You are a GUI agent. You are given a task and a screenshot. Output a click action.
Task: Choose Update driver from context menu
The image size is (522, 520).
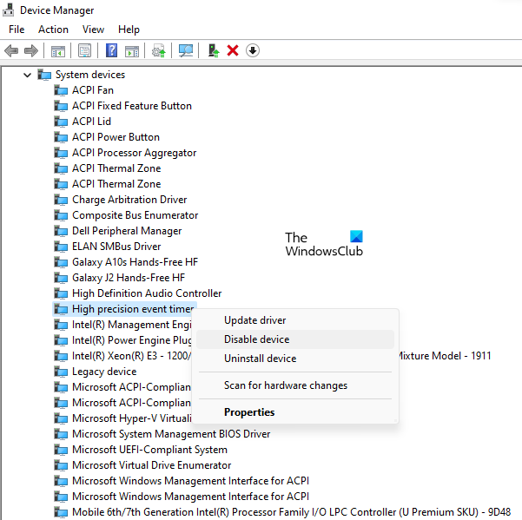click(295, 320)
